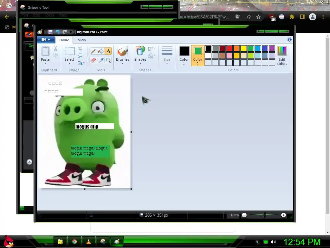Open Paint Help with the question mark icon
This screenshot has height=248, width=330.
pos(289,40)
